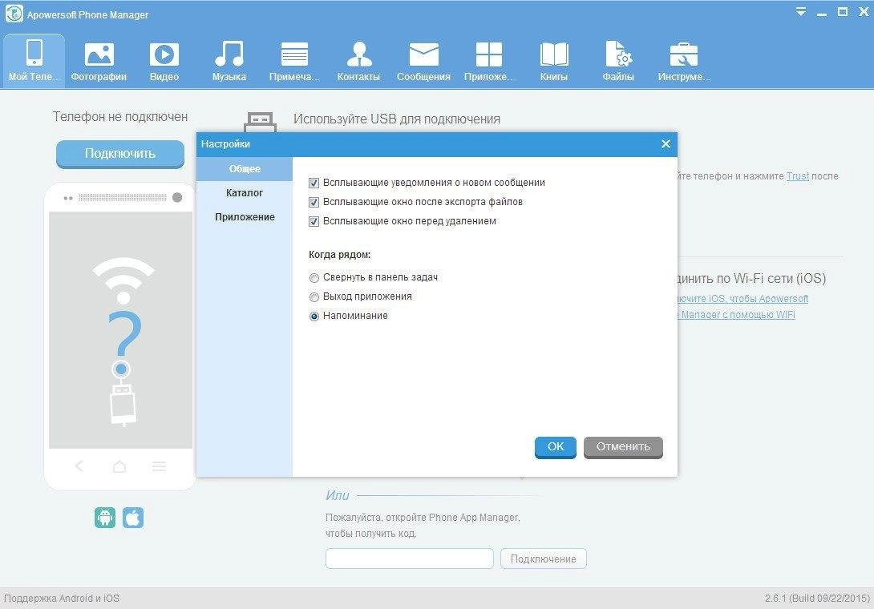
Task: Toggle new message popup notifications checkbox
Action: pyautogui.click(x=314, y=183)
